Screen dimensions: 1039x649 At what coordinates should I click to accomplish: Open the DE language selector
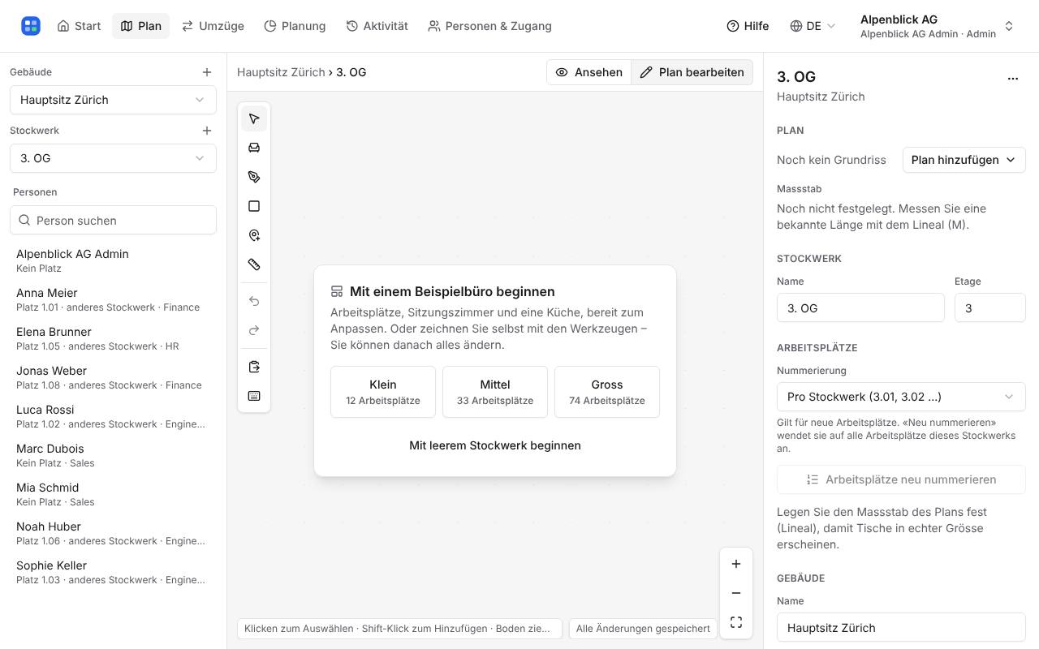point(813,26)
